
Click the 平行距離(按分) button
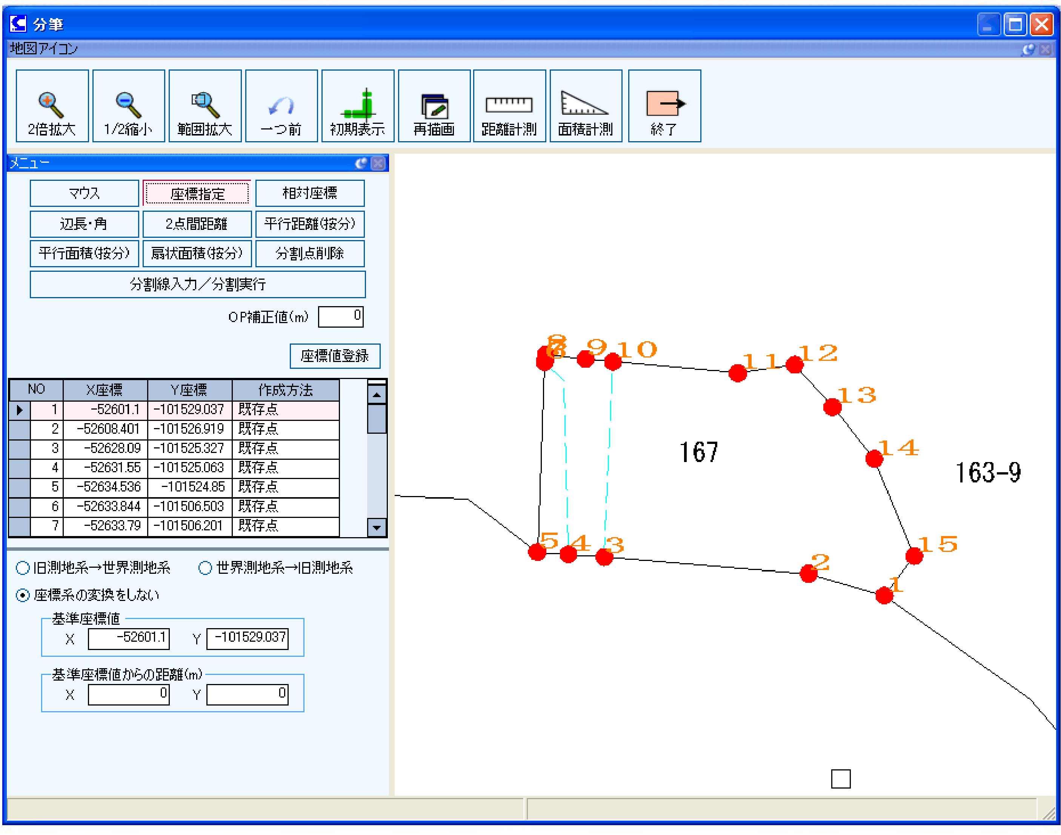click(310, 224)
